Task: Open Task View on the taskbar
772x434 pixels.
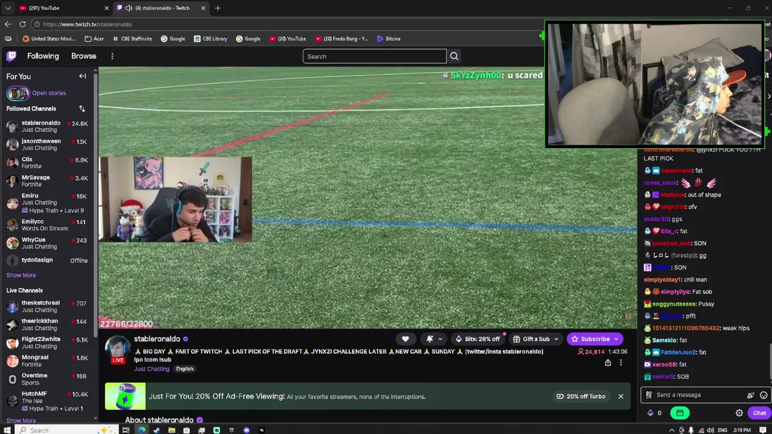Action: [126, 430]
